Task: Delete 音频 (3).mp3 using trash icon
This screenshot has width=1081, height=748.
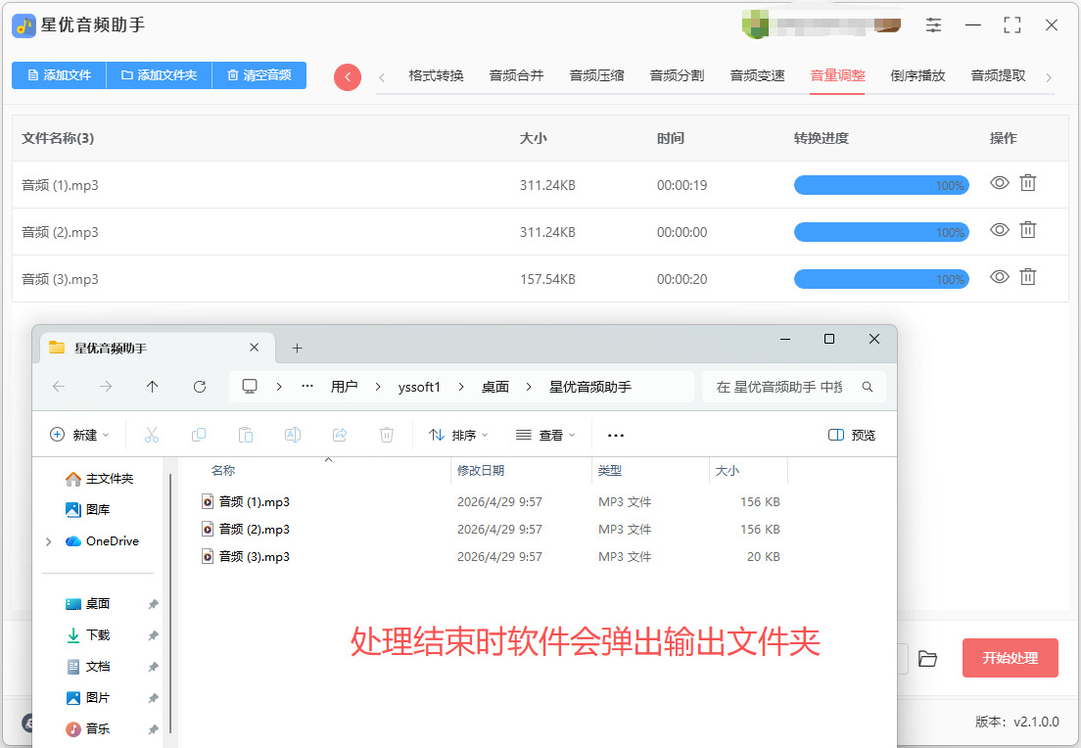Action: pyautogui.click(x=1028, y=276)
